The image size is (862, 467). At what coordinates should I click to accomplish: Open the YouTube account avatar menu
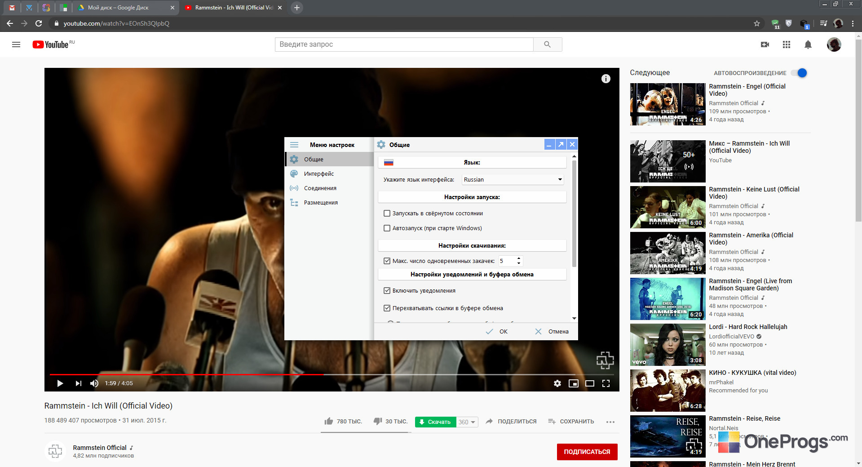point(834,44)
